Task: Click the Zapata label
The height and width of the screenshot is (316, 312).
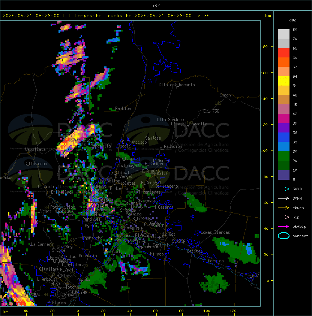Action: (x=83, y=280)
